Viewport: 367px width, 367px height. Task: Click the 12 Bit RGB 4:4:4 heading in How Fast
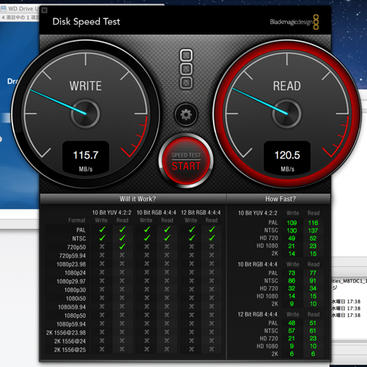coord(258,314)
